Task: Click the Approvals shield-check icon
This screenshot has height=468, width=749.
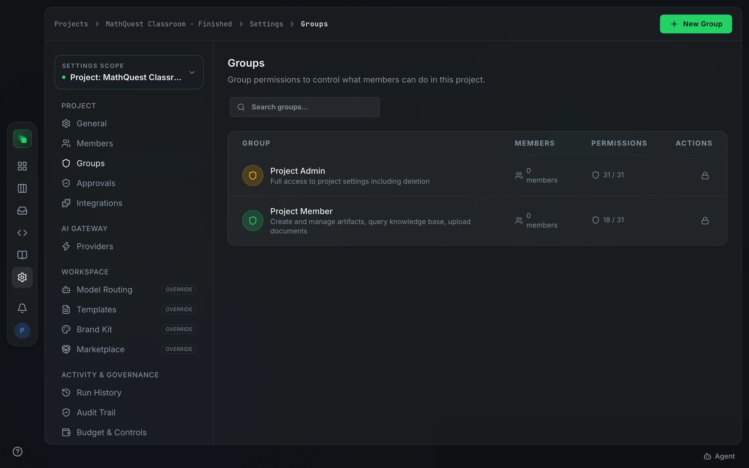Action: coord(66,183)
